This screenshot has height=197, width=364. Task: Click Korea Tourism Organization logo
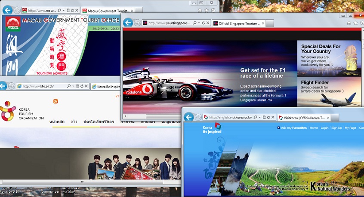click(x=22, y=112)
